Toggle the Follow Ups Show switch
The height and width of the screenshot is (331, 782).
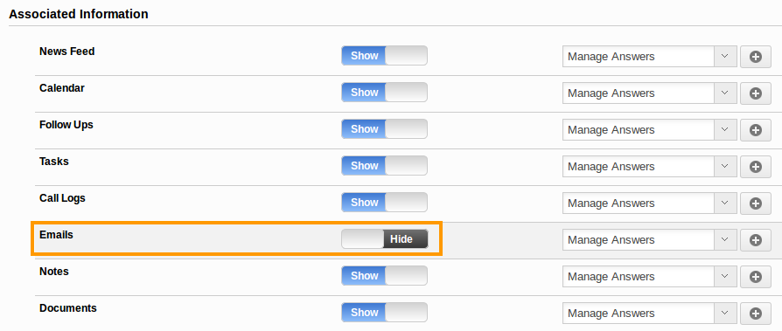pos(385,129)
